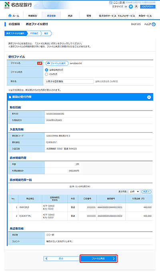This screenshot has width=160, height=276.
Task: Open the 資金移動 tab
Action: [x=51, y=16]
